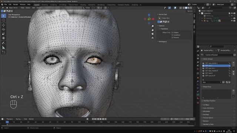Toggle Add Rest Position checkbox

pos(203,101)
